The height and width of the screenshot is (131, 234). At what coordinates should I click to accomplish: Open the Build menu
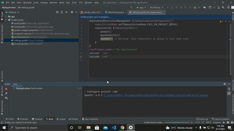coord(62,3)
